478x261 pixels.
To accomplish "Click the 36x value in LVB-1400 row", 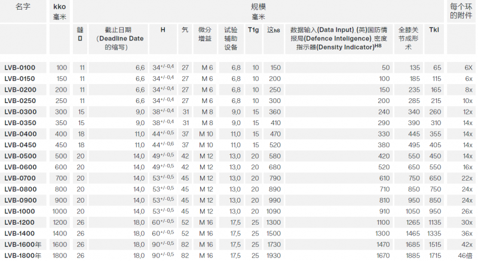I will [x=467, y=234].
